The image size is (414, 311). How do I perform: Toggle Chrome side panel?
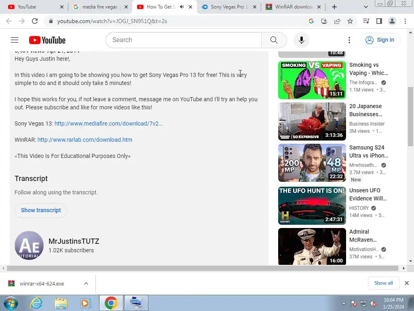pos(379,21)
